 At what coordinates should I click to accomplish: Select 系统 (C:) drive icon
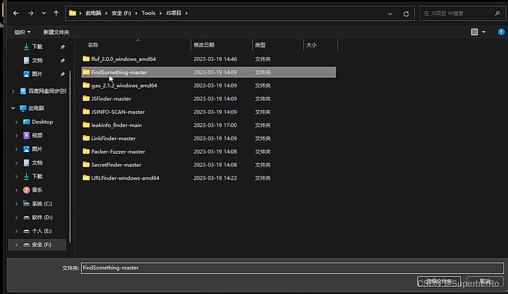pos(26,204)
